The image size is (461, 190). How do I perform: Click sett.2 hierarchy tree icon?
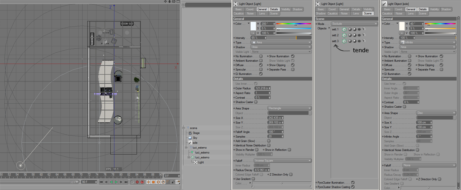(364, 35)
